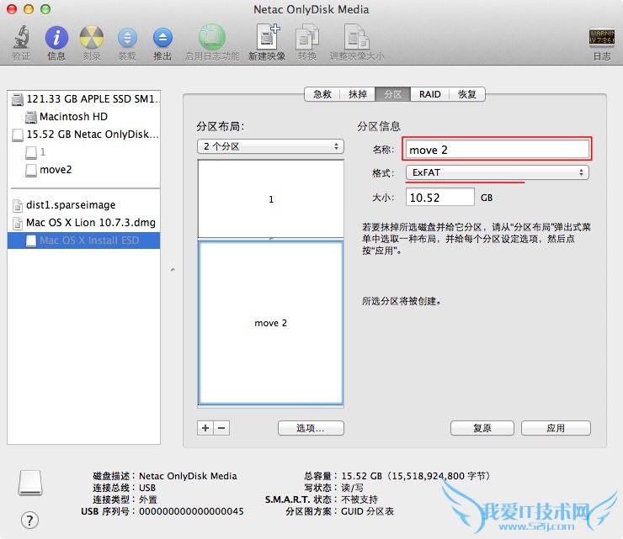Open the Info (信息) toolbar icon
This screenshot has height=539, width=623.
[56, 38]
